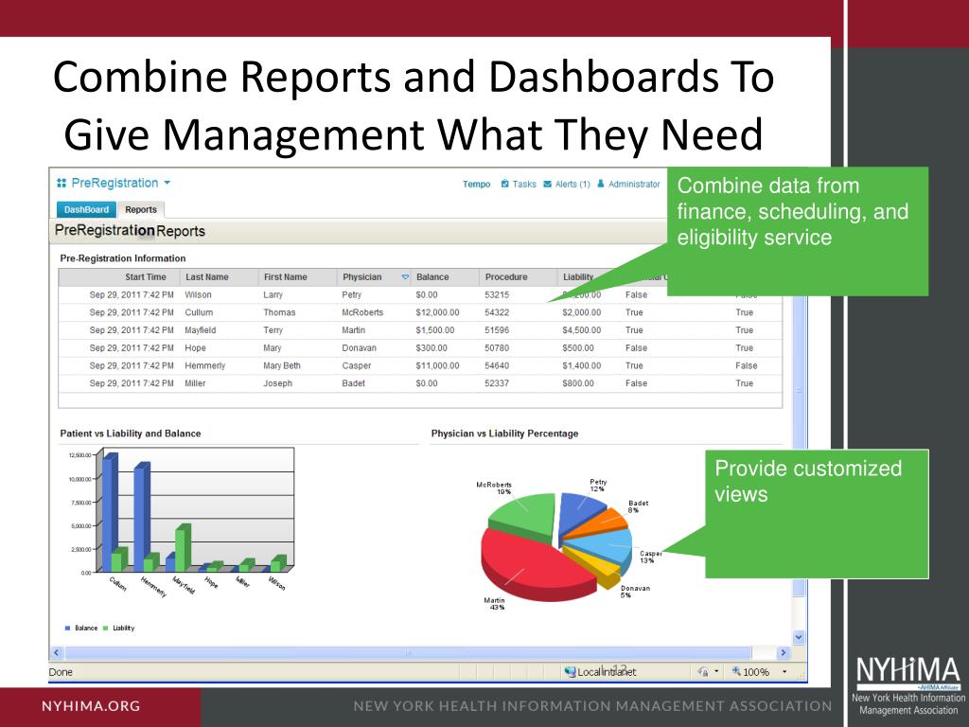Open the Tasks link
969x727 pixels.
(x=524, y=185)
